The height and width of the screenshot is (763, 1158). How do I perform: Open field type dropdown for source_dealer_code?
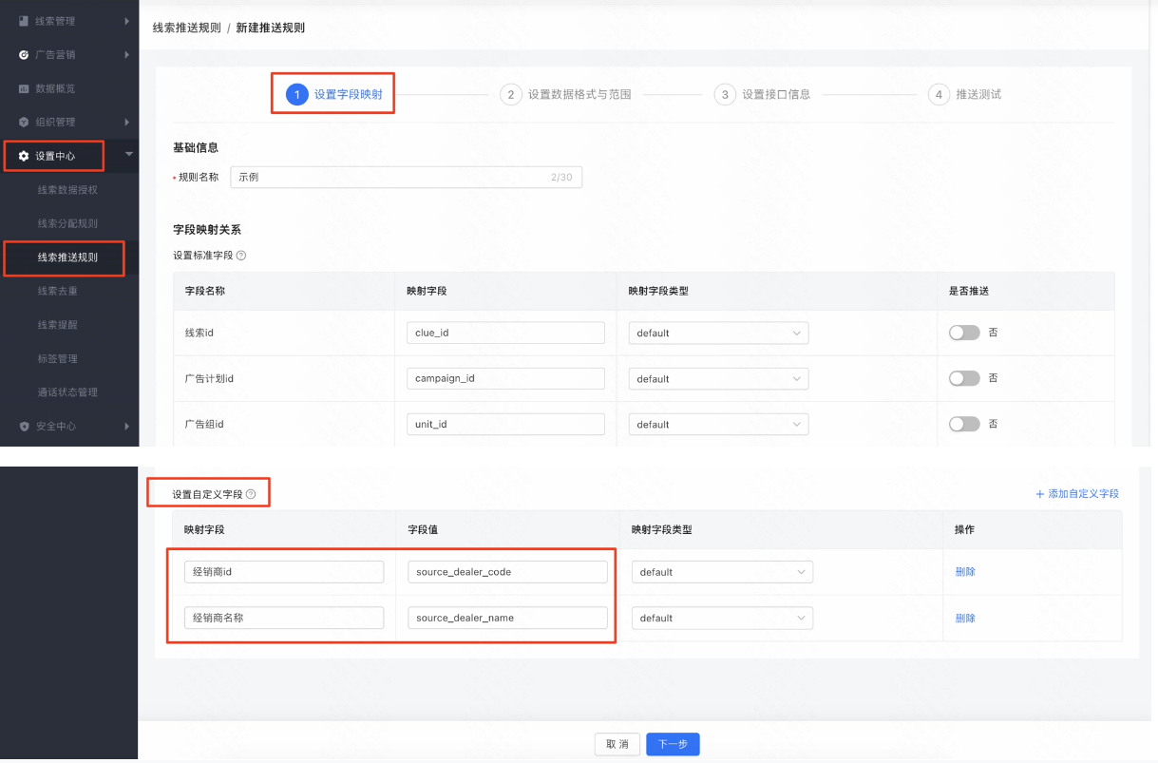[722, 572]
